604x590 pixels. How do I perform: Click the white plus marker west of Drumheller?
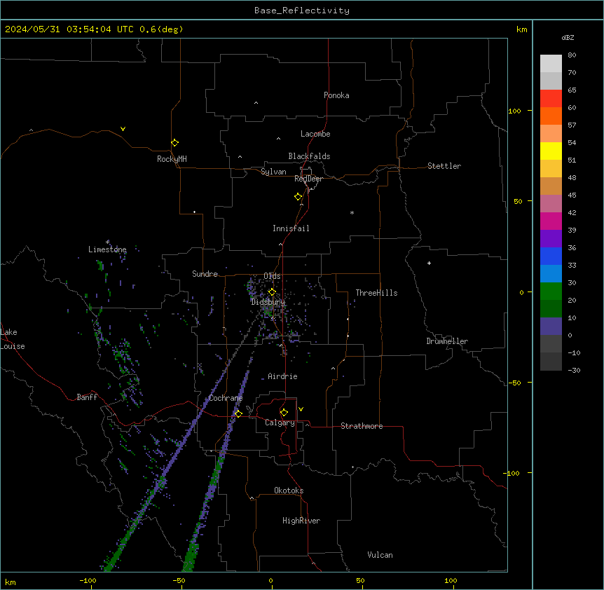(x=429, y=263)
